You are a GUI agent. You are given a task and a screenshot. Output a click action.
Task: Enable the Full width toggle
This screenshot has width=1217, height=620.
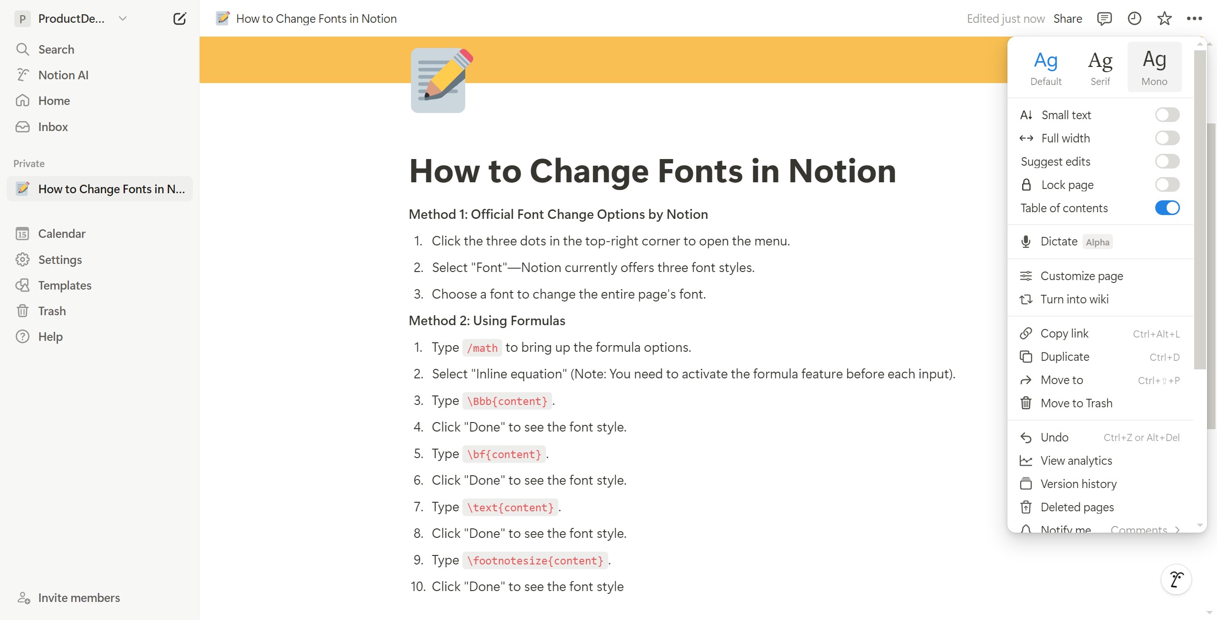1167,138
